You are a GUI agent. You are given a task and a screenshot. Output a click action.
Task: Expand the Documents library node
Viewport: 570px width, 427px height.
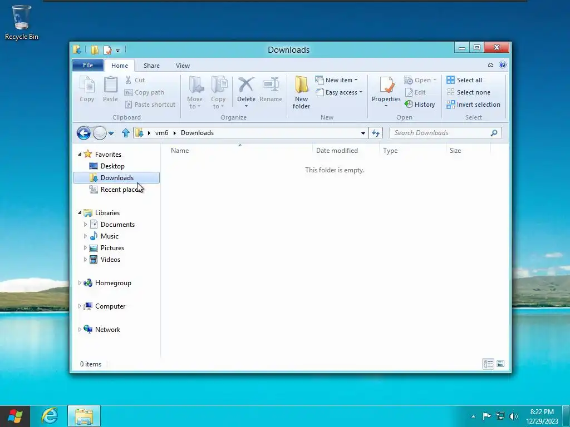point(85,225)
